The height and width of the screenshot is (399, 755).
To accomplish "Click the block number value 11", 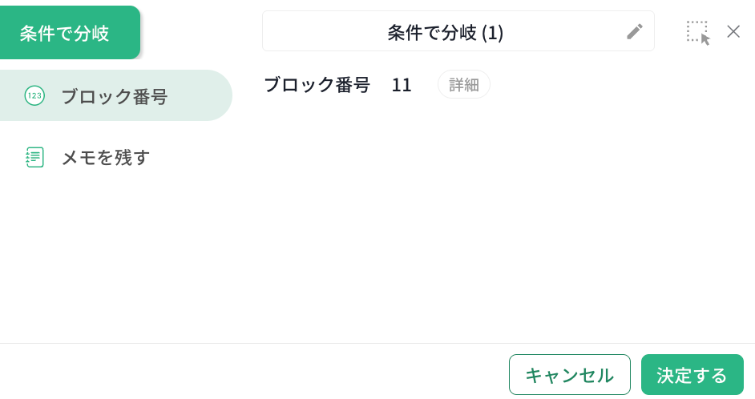I will click(x=401, y=85).
